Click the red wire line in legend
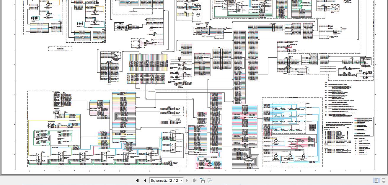The image size is (388, 185). coord(356,118)
